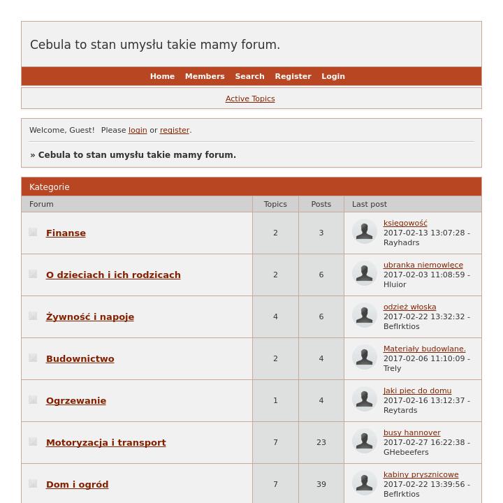Click avatar icon beside ubranka niemowlęce post
This screenshot has width=503, height=503.
tap(364, 273)
